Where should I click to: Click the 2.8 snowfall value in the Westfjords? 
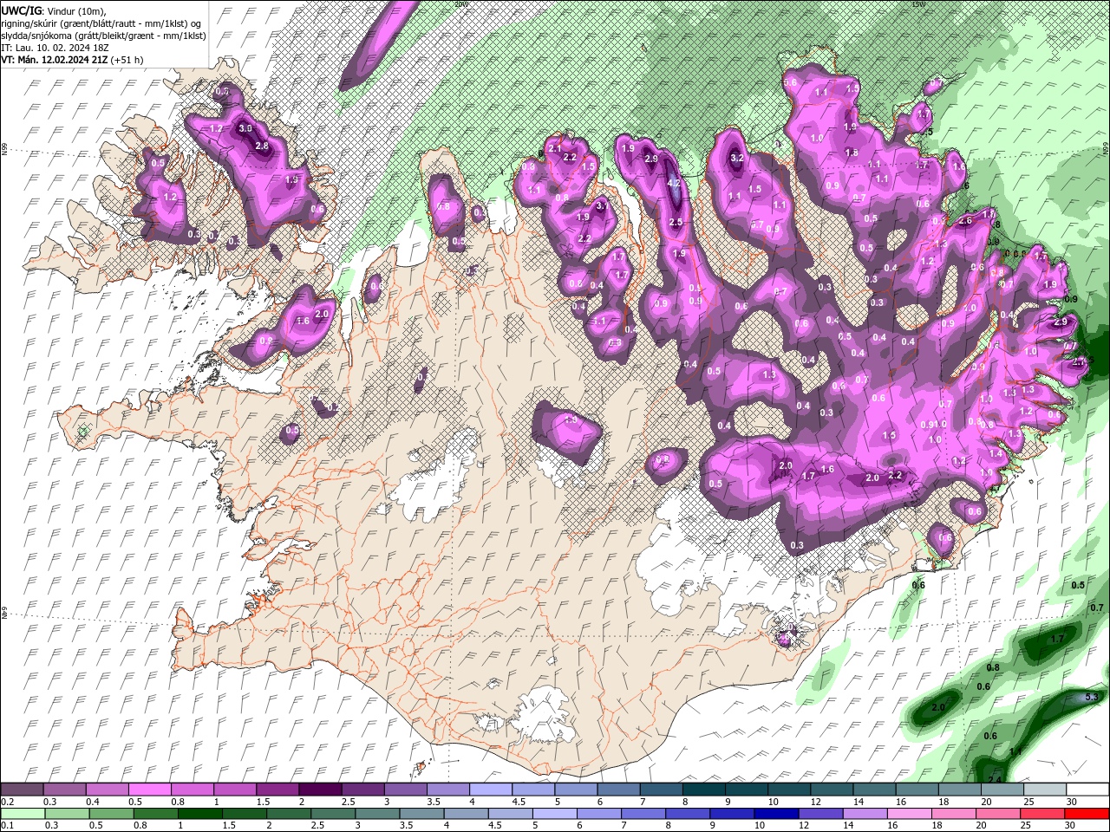coord(262,146)
